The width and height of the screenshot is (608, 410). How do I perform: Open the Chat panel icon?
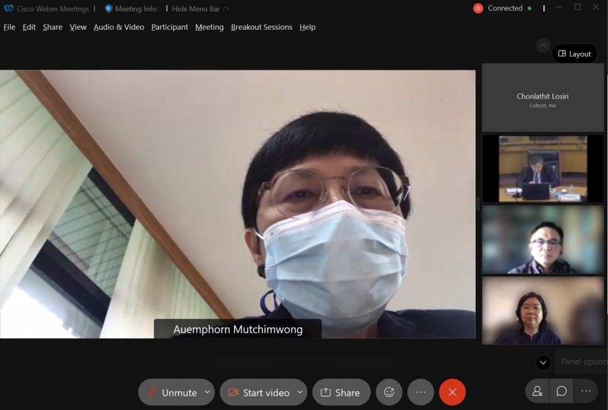[561, 391]
